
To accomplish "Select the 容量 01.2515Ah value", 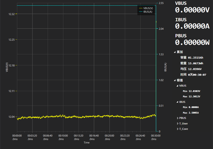I will point(196,58).
